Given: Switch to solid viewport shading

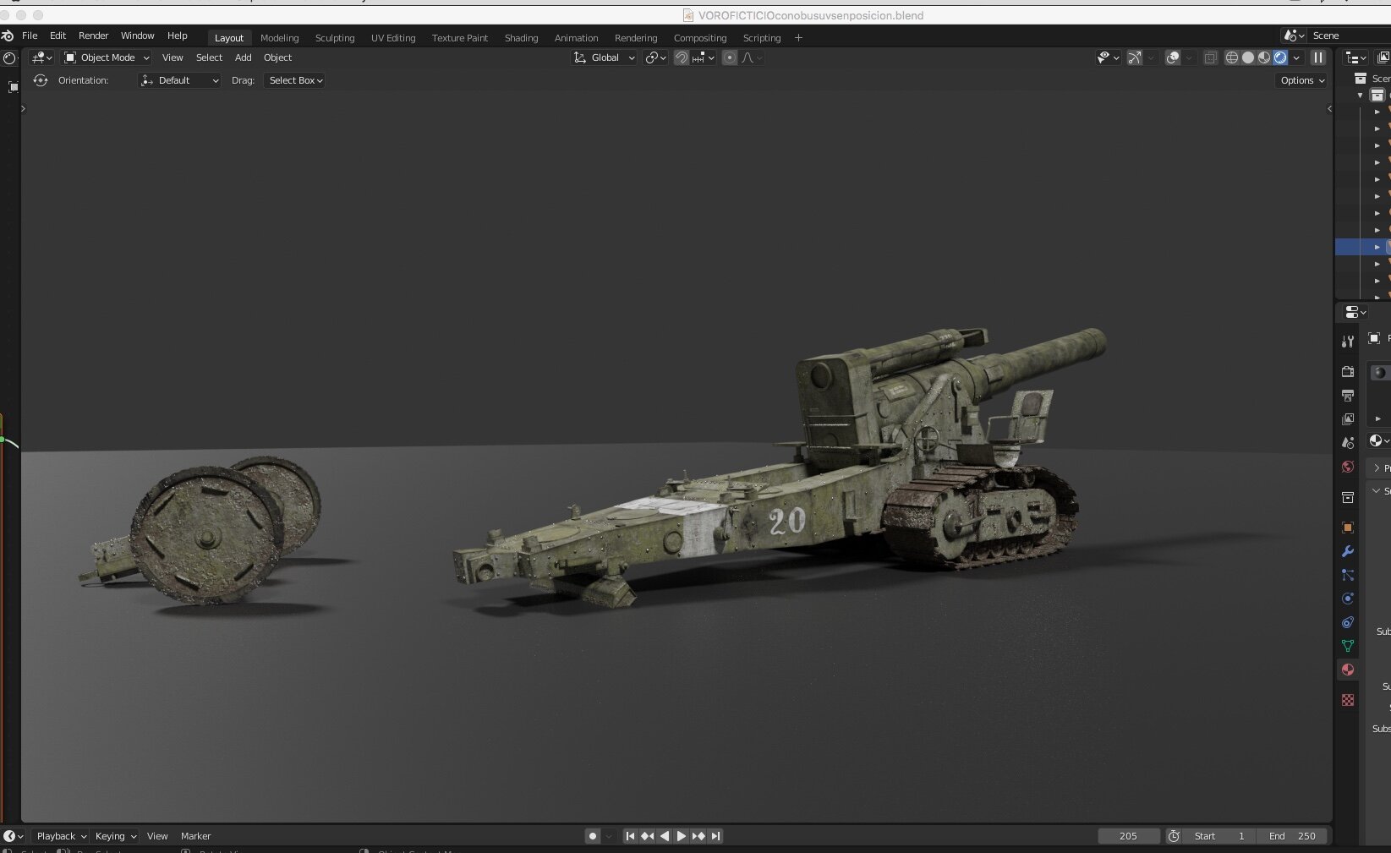Looking at the screenshot, I should click(x=1248, y=57).
